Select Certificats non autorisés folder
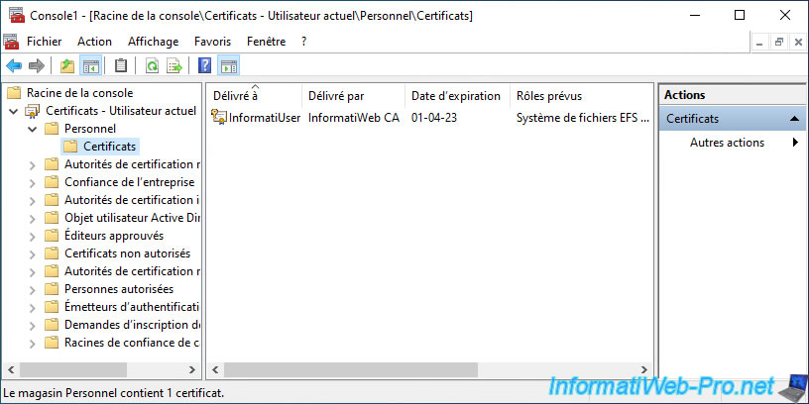 (x=127, y=253)
